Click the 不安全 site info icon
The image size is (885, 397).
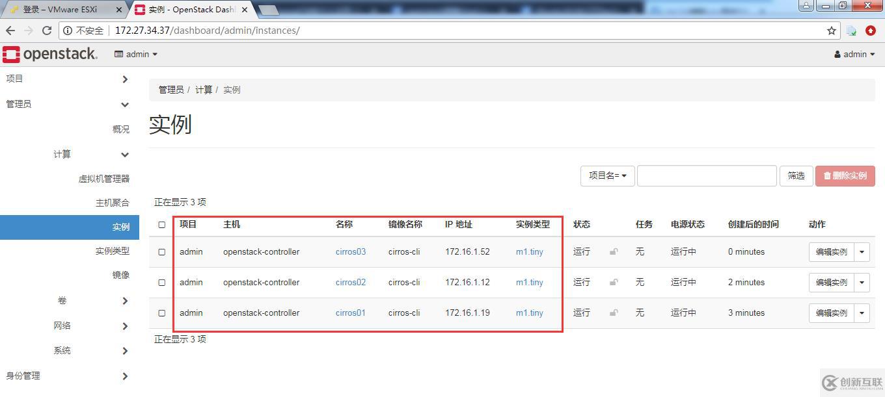[68, 30]
